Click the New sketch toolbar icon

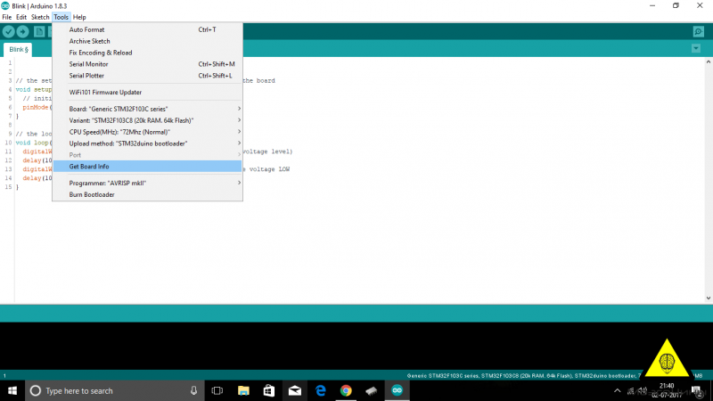point(39,31)
